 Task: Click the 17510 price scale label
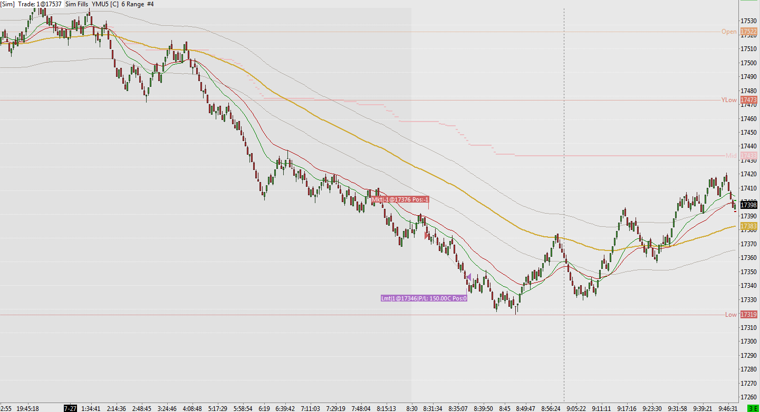[x=749, y=49]
